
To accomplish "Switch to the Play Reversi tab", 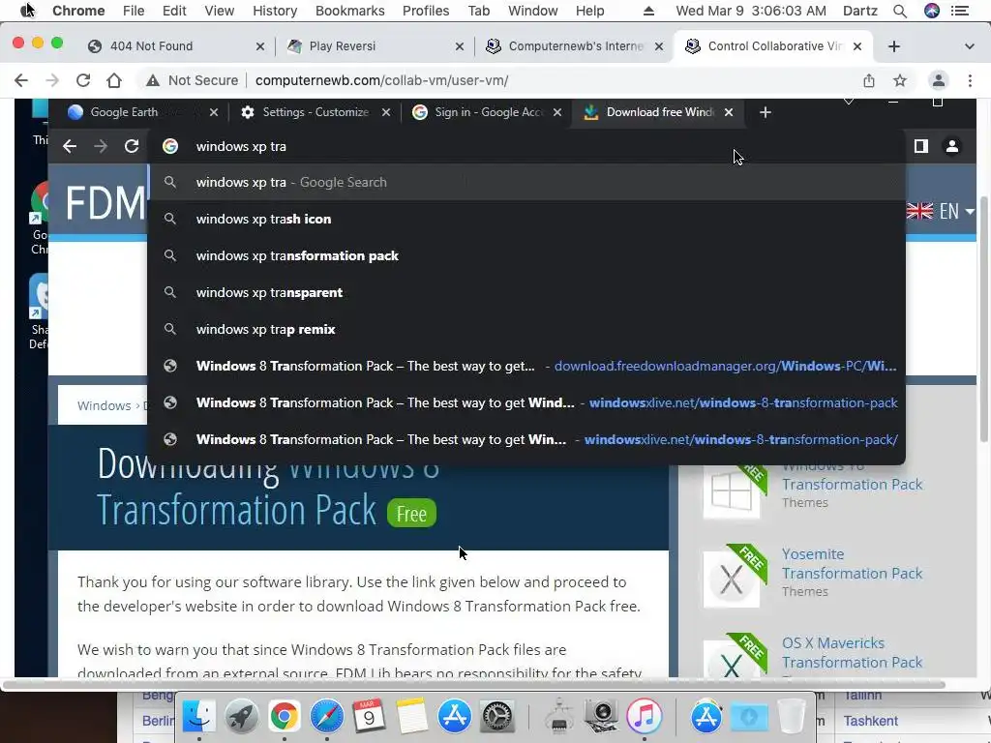I will point(376,46).
